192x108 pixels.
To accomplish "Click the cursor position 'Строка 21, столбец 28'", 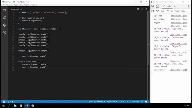I will pos(96,102).
